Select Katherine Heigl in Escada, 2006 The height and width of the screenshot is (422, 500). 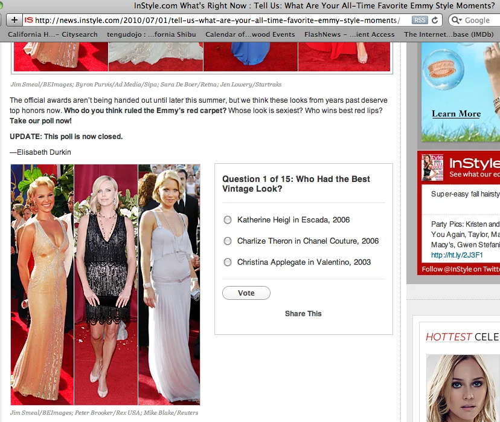[x=228, y=220]
